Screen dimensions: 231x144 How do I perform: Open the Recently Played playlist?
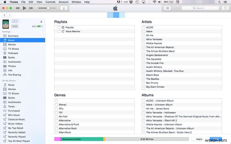tap(17, 137)
